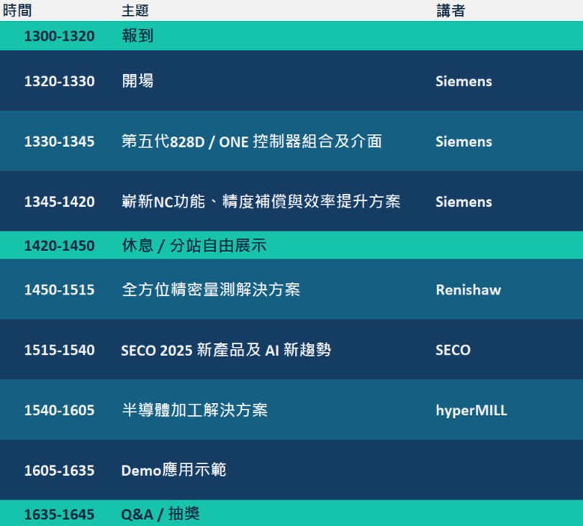Click the 1330-1345 time slot
This screenshot has width=583, height=526.
(60, 141)
